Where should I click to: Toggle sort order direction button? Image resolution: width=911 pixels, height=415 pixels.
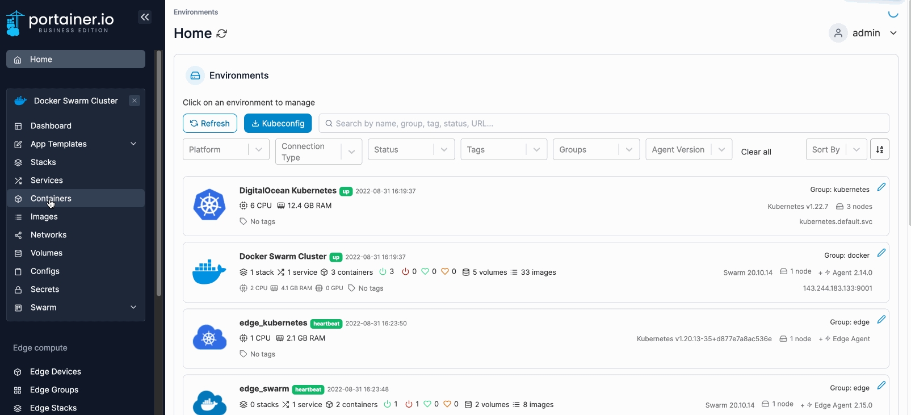tap(879, 150)
